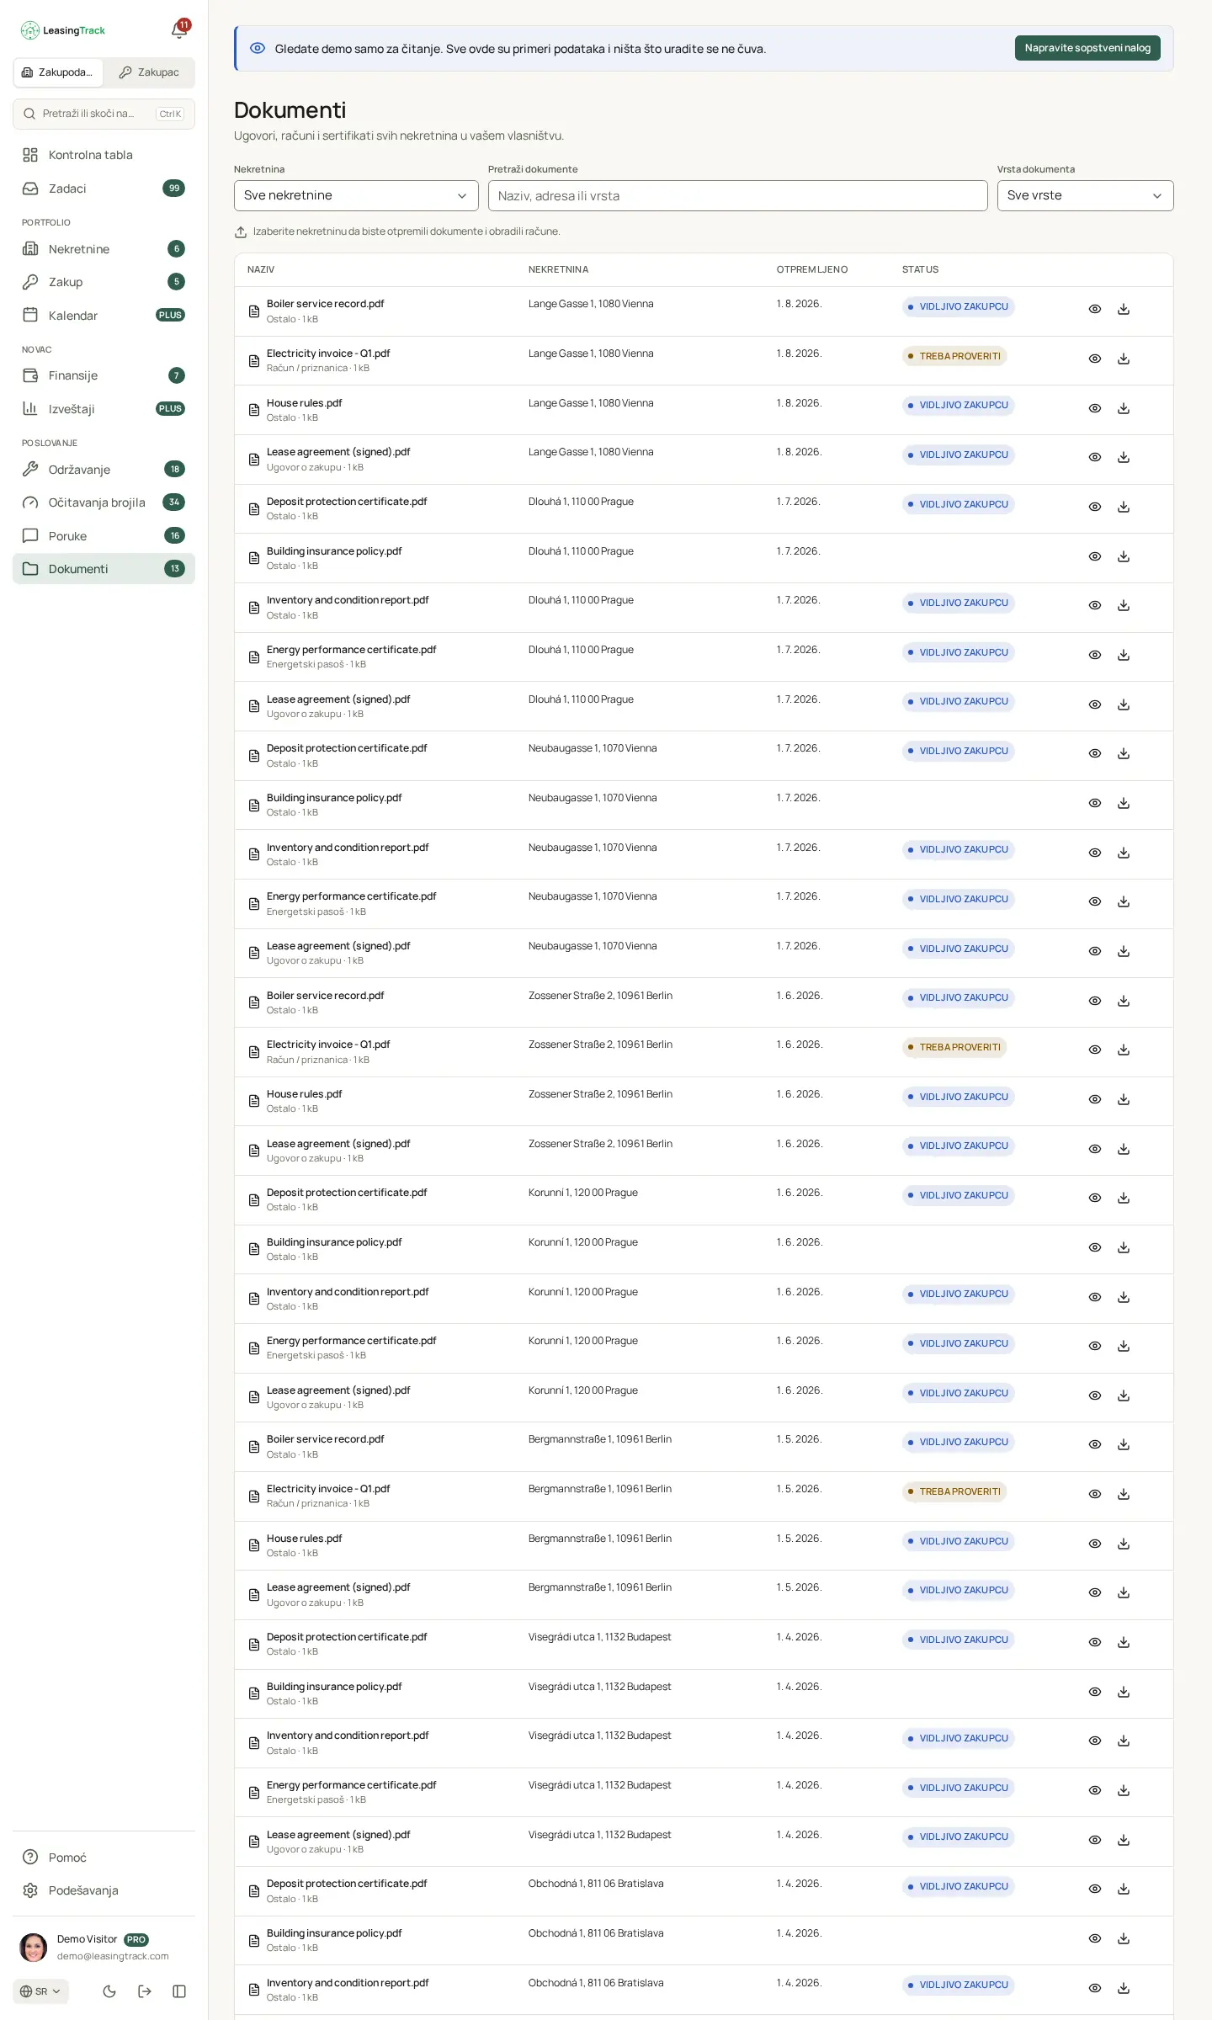Download Electricity invoice at Lange Gasse
The height and width of the screenshot is (2020, 1212).
tap(1123, 359)
